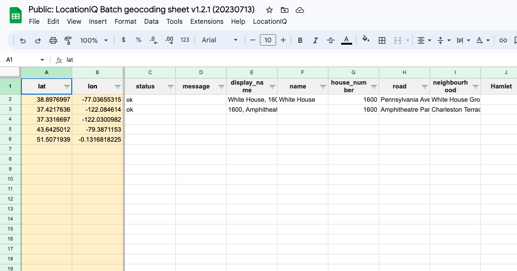Image resolution: width=517 pixels, height=271 pixels.
Task: Open filter for road column
Action: pyautogui.click(x=425, y=87)
